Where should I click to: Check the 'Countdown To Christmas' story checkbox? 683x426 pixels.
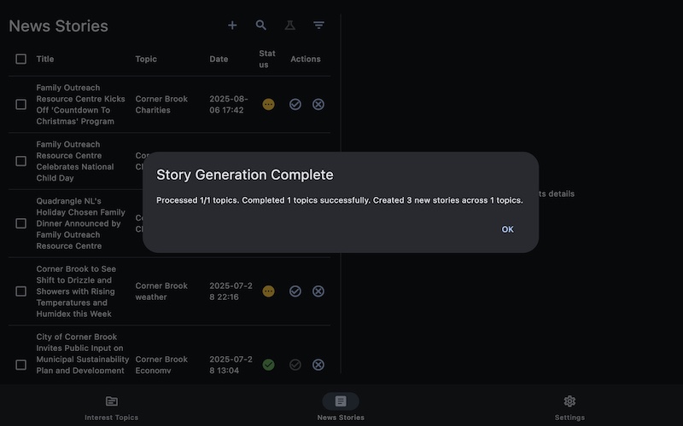click(x=20, y=104)
